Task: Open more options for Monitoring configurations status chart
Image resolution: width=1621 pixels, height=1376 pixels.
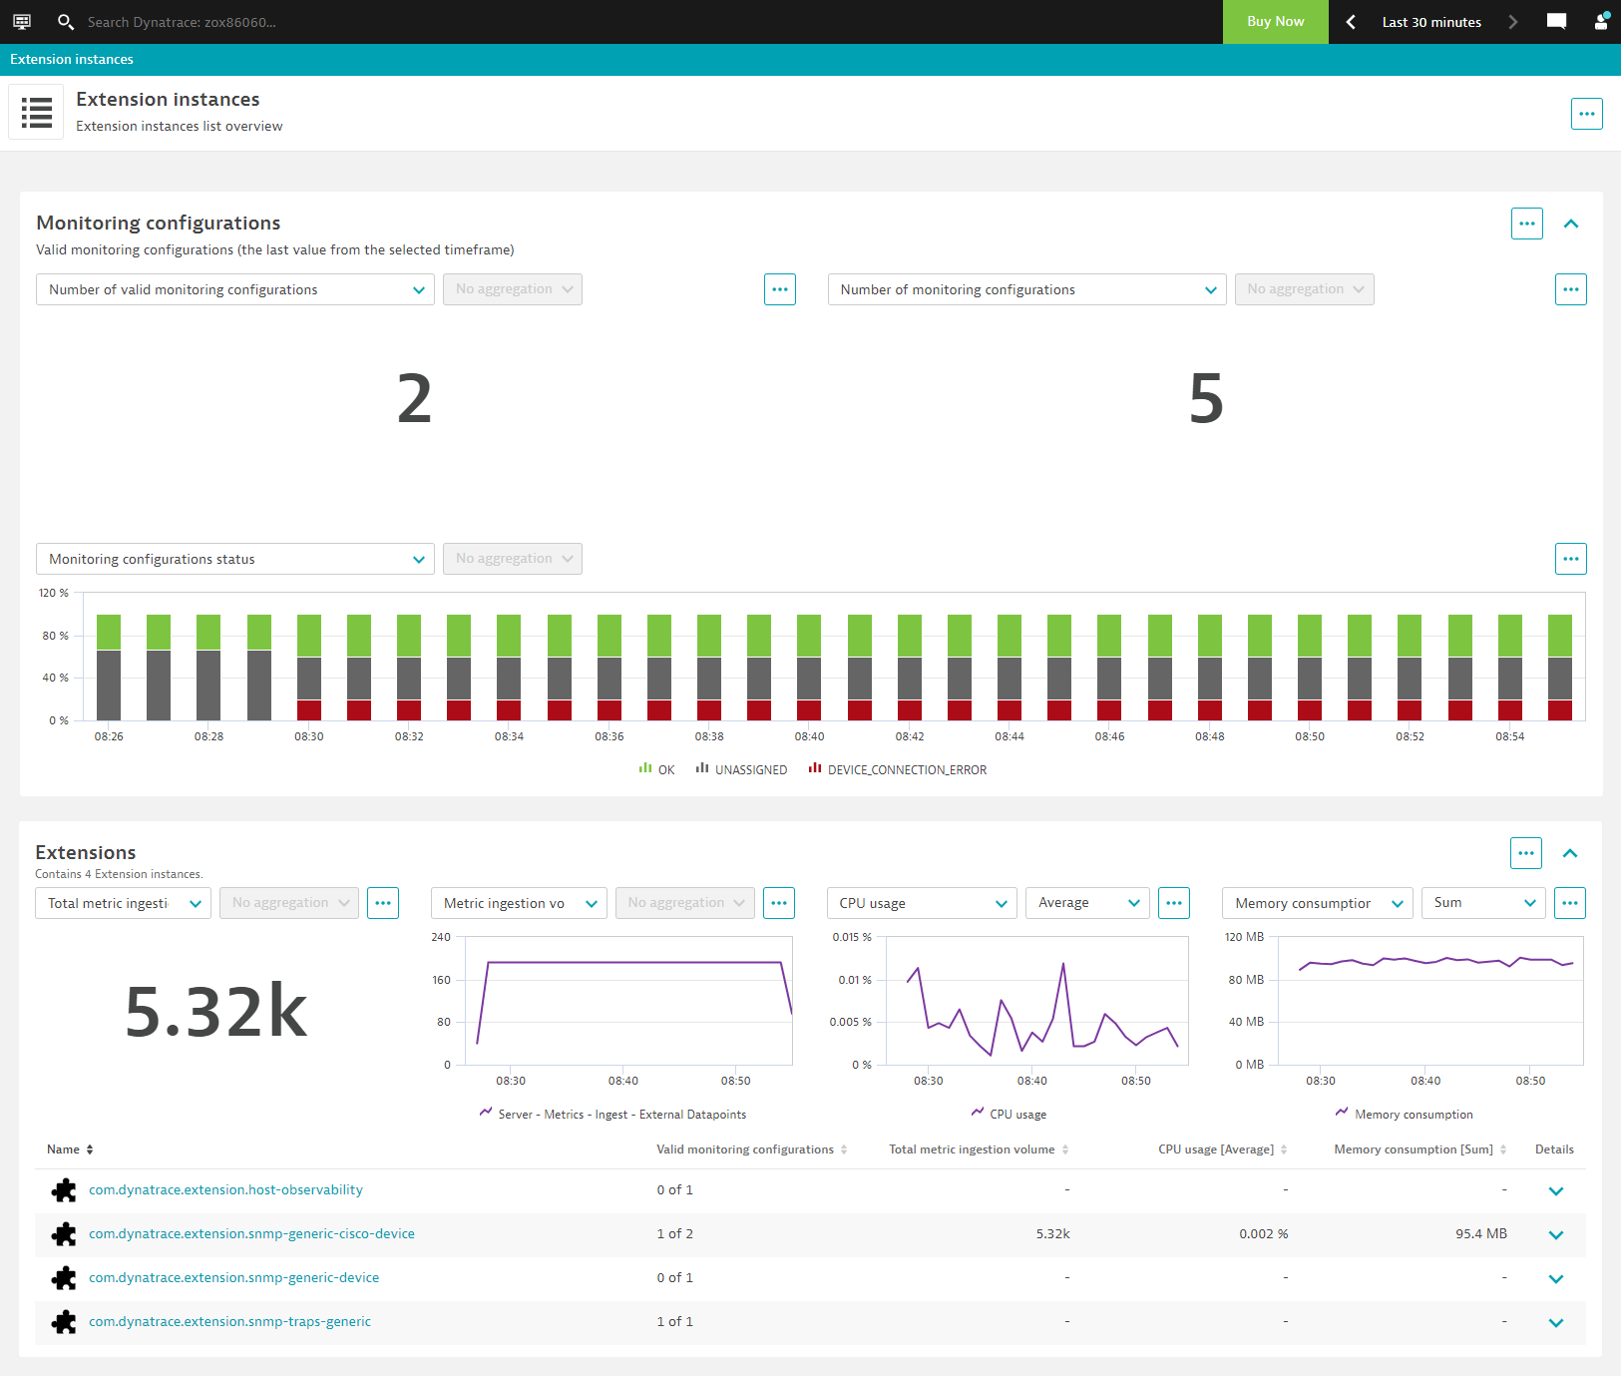Action: [x=1571, y=559]
